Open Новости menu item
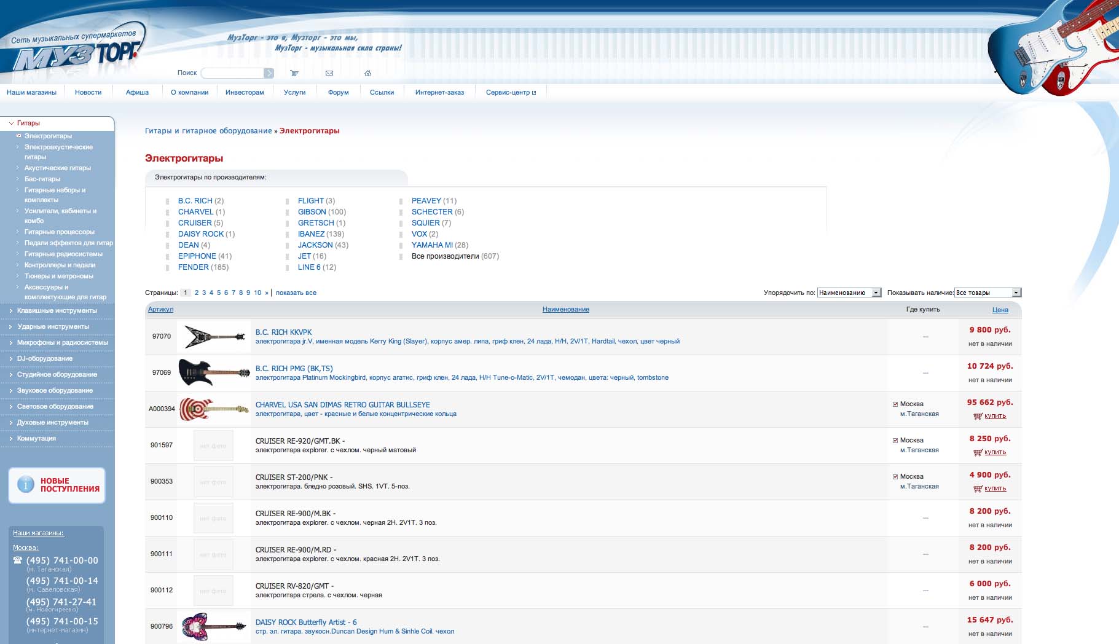 click(88, 93)
